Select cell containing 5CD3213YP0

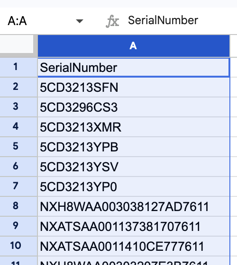134,186
